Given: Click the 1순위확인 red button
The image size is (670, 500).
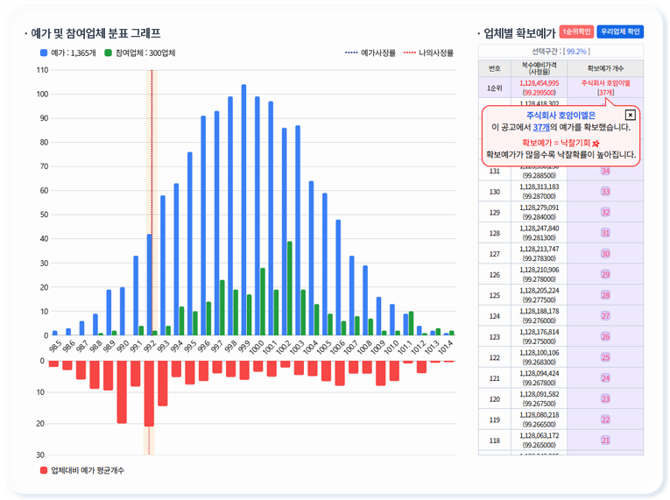Looking at the screenshot, I should click(576, 32).
